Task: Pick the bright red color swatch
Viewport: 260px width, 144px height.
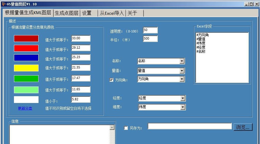Action: 26,48
